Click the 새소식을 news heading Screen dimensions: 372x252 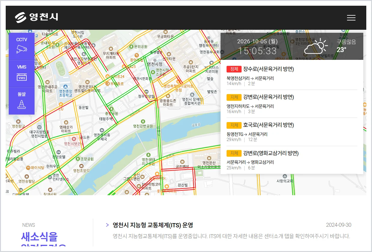coord(39,237)
